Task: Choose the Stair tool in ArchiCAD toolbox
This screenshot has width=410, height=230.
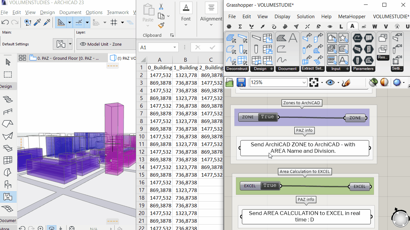Action: click(8, 99)
